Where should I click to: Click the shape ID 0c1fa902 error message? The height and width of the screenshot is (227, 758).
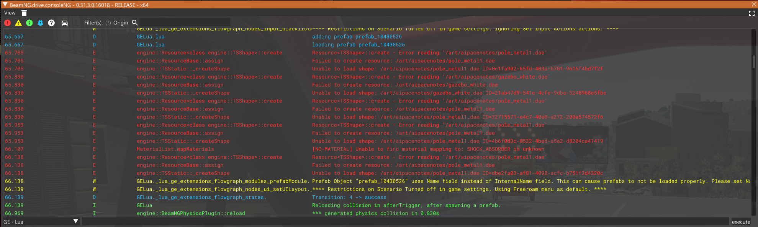(x=457, y=69)
